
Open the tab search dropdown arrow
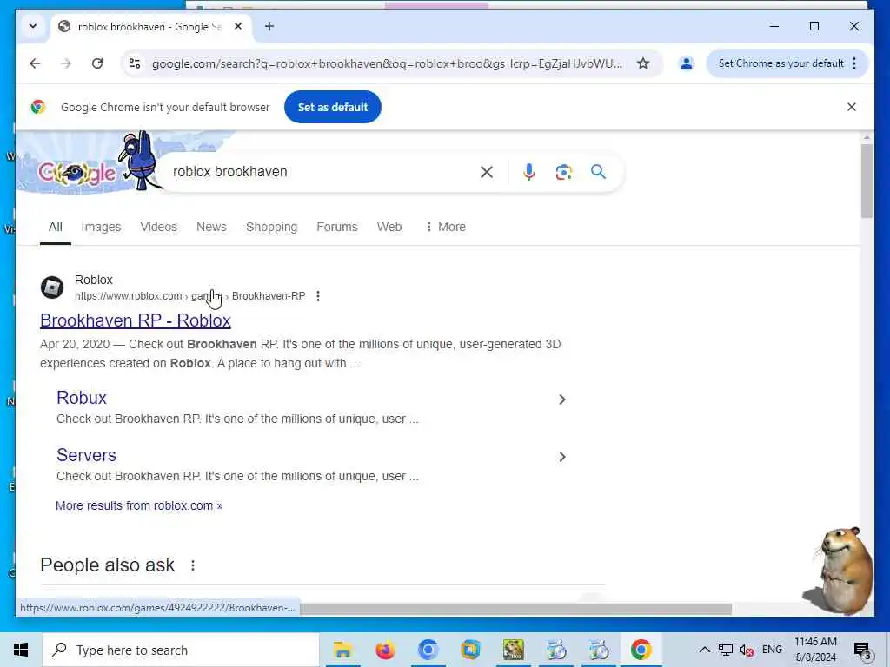[x=33, y=27]
